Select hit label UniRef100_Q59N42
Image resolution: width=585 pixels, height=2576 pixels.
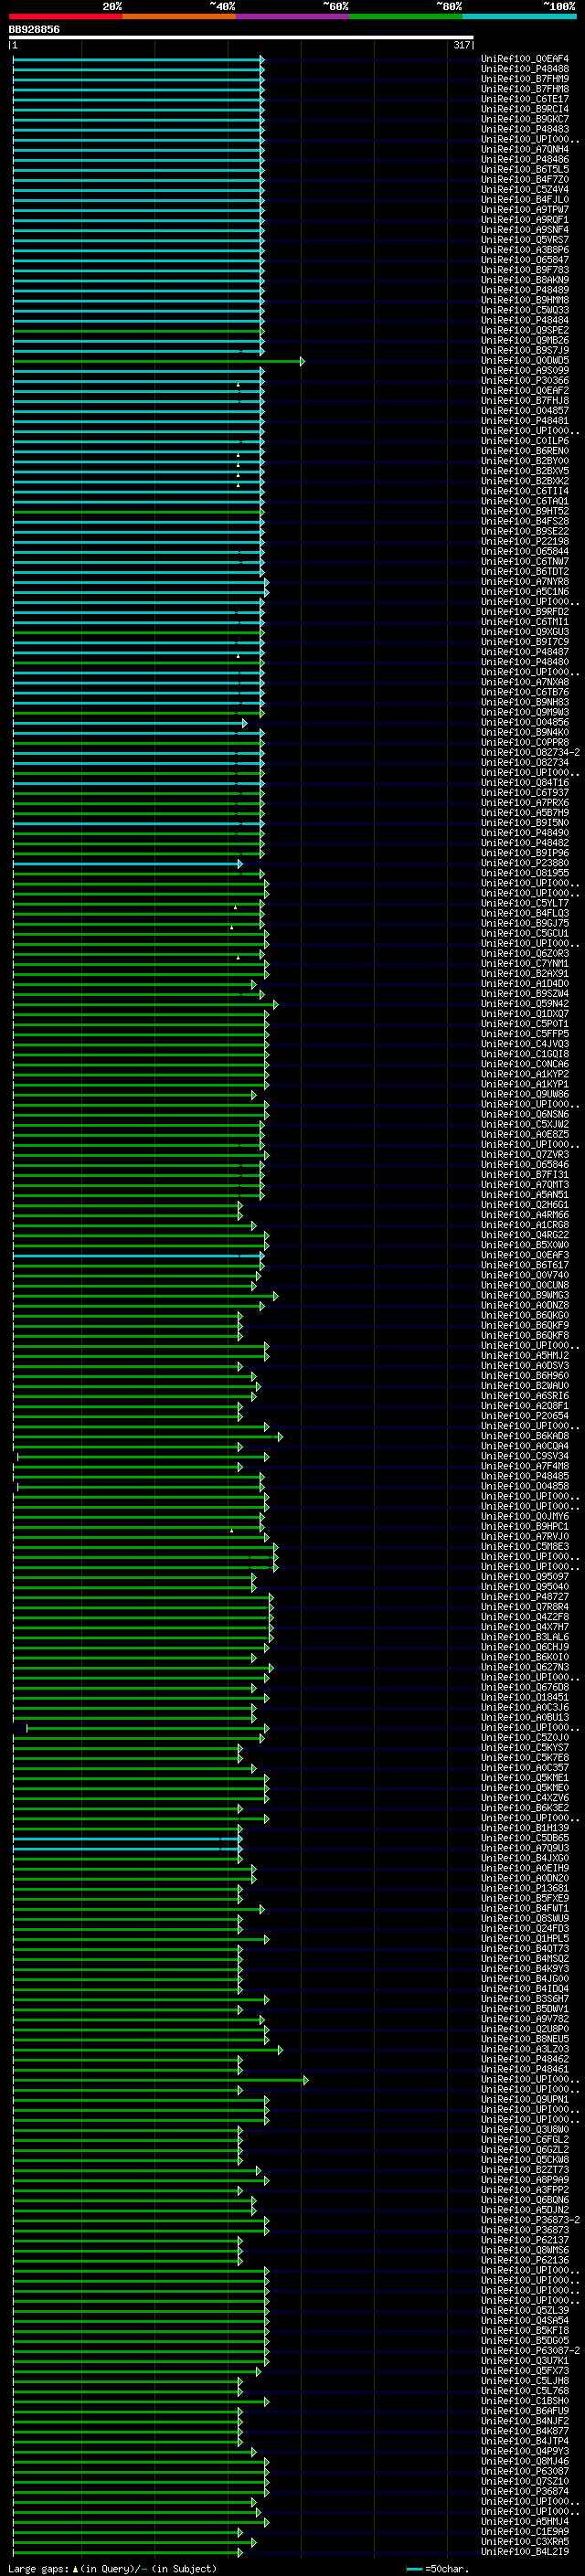click(x=525, y=1004)
